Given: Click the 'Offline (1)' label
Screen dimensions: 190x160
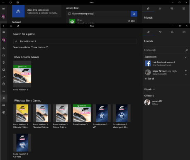Looking at the screenshot, I should pyautogui.click(x=149, y=96).
